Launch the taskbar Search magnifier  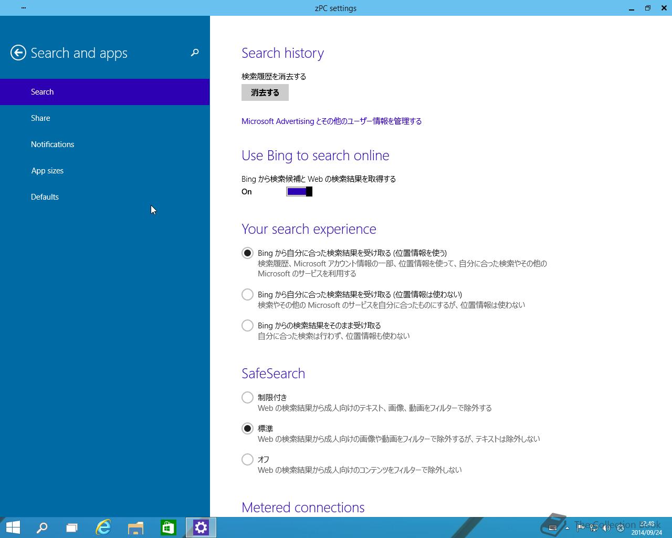point(41,527)
